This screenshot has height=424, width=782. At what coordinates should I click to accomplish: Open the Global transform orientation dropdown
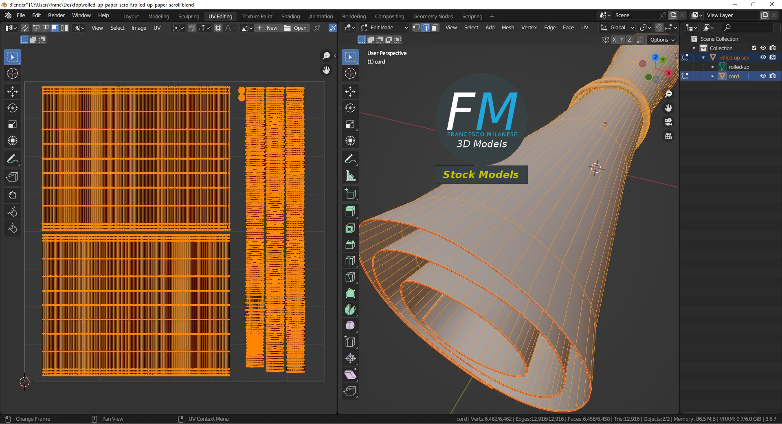tap(618, 28)
